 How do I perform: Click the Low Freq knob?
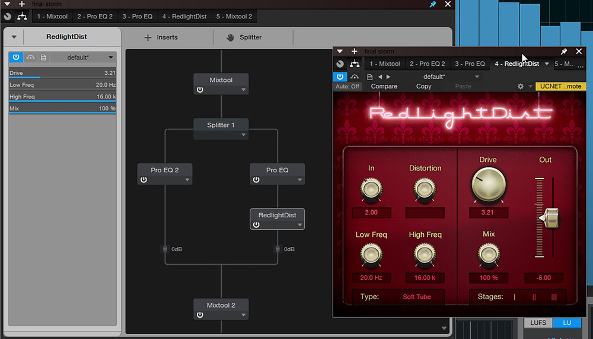(x=371, y=254)
